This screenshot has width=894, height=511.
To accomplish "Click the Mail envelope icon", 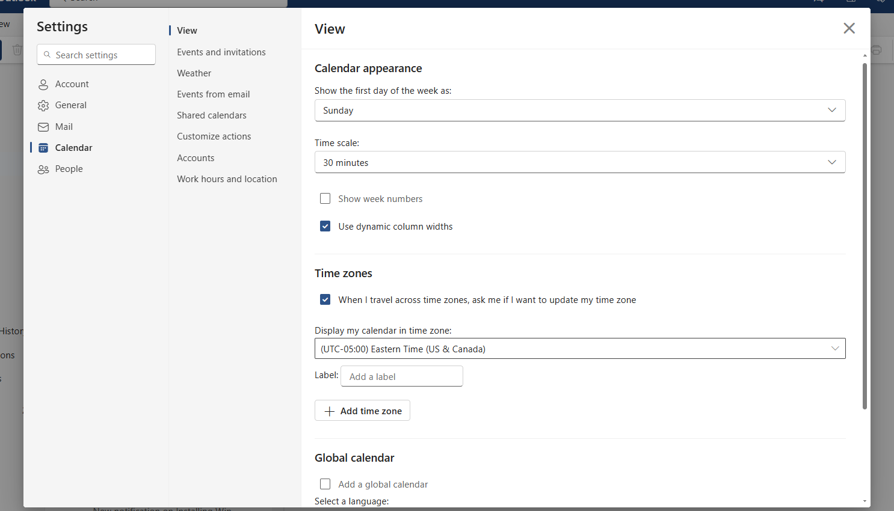I will pyautogui.click(x=43, y=127).
